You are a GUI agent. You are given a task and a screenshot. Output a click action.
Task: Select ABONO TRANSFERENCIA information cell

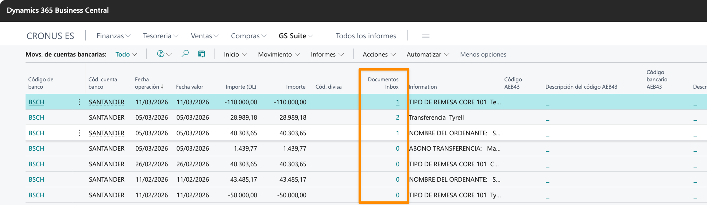point(455,148)
